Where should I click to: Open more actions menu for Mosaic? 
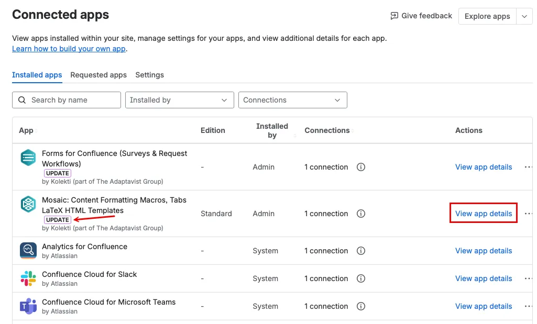coord(528,214)
